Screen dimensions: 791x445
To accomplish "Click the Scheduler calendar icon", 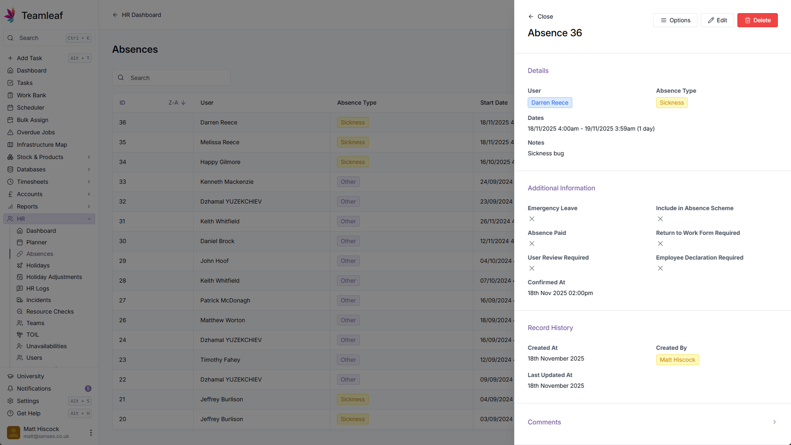I will coord(10,108).
